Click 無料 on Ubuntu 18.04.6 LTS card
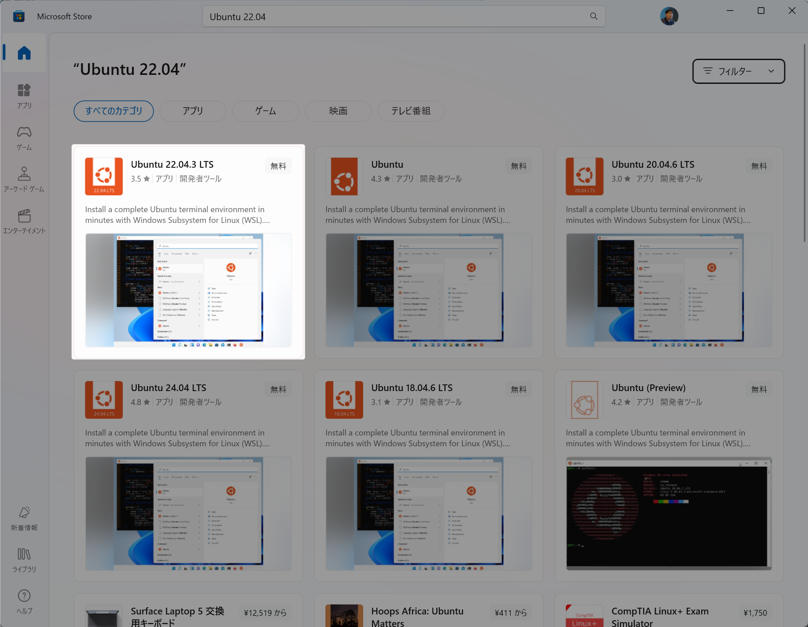Screen dimensions: 808x627 click(518, 389)
